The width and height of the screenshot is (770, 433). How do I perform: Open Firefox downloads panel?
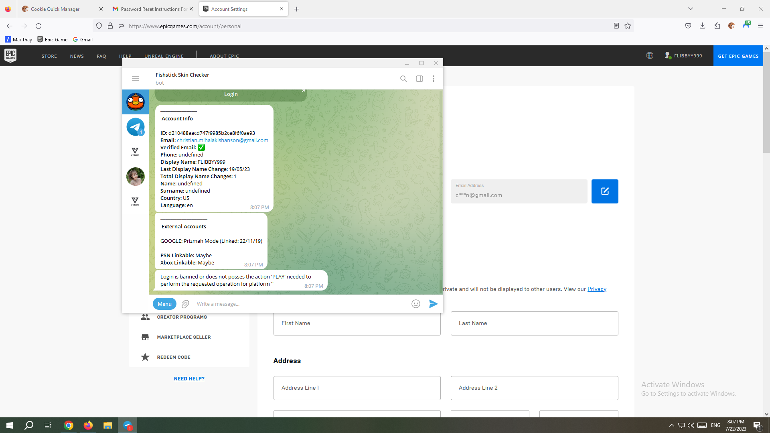[x=703, y=26]
